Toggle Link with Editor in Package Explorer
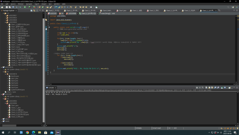This screenshot has height=135, width=239. tap(34, 11)
